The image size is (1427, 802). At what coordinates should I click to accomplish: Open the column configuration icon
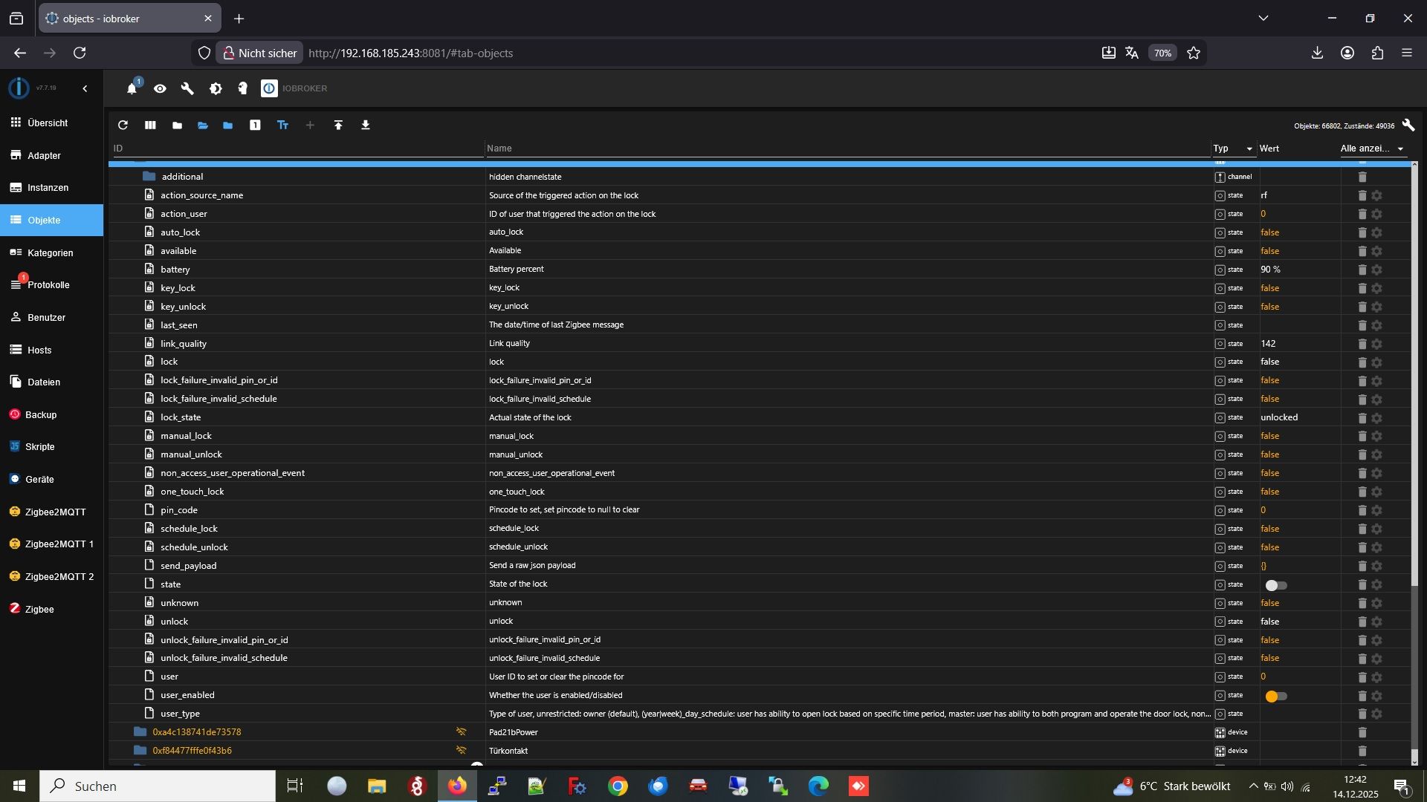click(x=150, y=125)
